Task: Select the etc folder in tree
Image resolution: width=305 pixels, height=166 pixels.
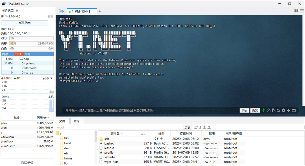Action: [x=64, y=153]
